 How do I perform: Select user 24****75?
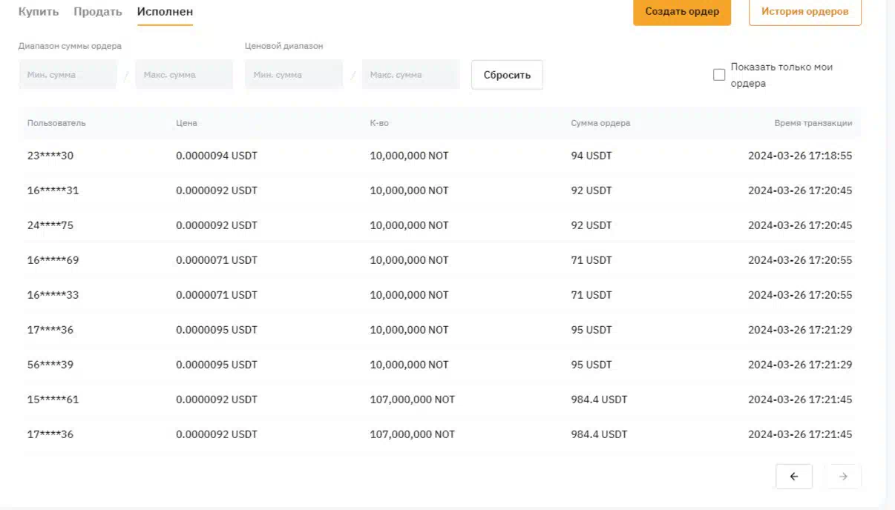50,225
